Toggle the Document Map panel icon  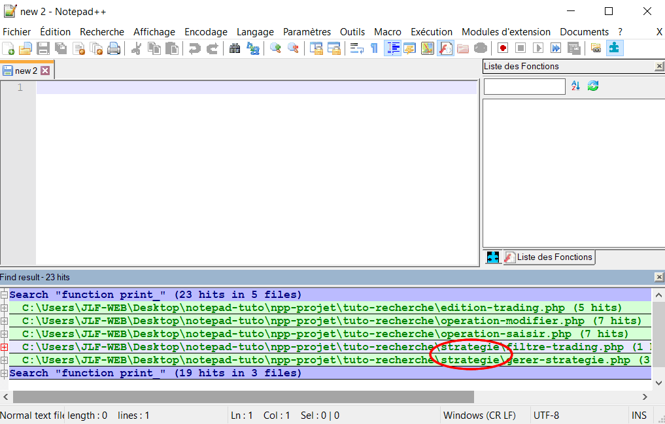[x=428, y=48]
